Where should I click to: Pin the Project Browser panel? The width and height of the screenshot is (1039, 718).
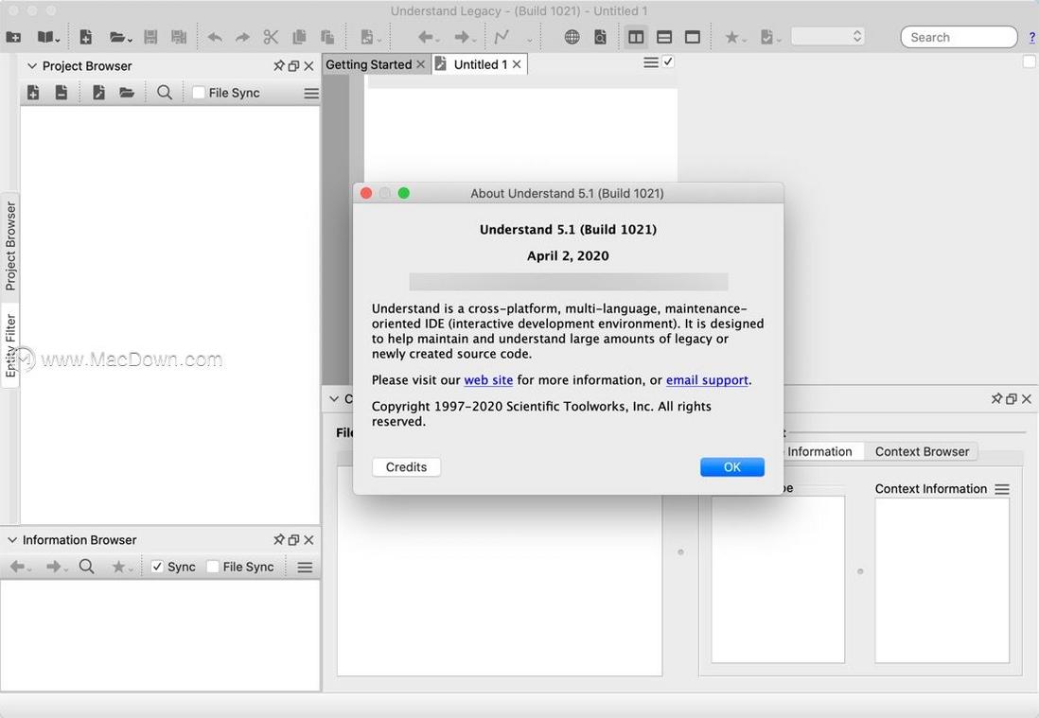[x=279, y=65]
